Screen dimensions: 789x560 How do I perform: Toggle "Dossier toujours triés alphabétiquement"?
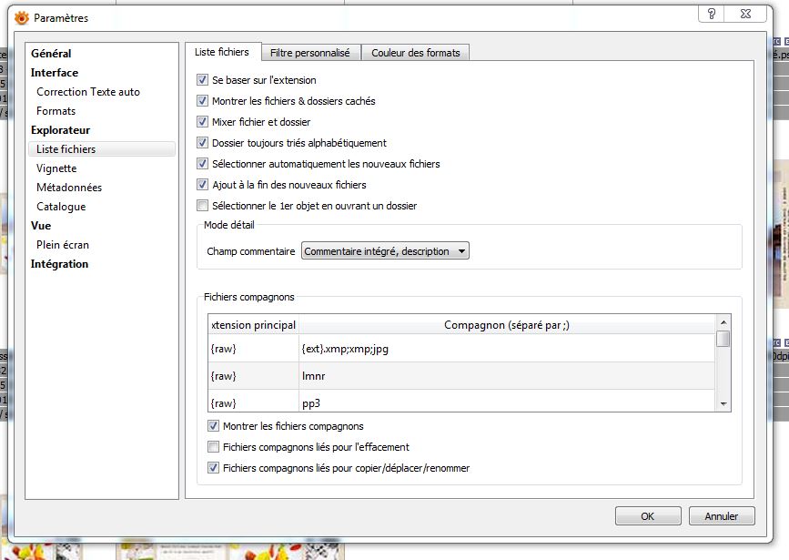point(202,143)
